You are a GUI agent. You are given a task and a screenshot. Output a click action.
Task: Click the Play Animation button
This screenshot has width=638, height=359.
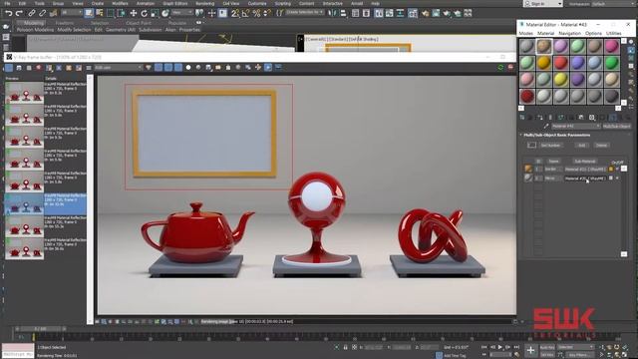coord(500,347)
